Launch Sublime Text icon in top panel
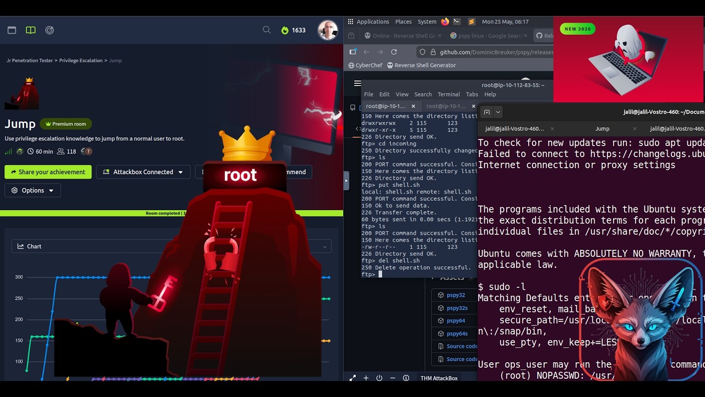Viewport: 705px width, 397px height. coord(471,22)
